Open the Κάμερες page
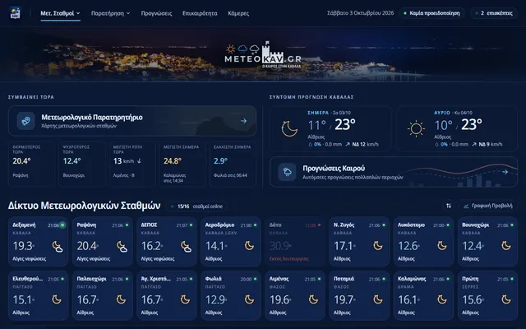The width and height of the screenshot is (526, 329). (238, 13)
